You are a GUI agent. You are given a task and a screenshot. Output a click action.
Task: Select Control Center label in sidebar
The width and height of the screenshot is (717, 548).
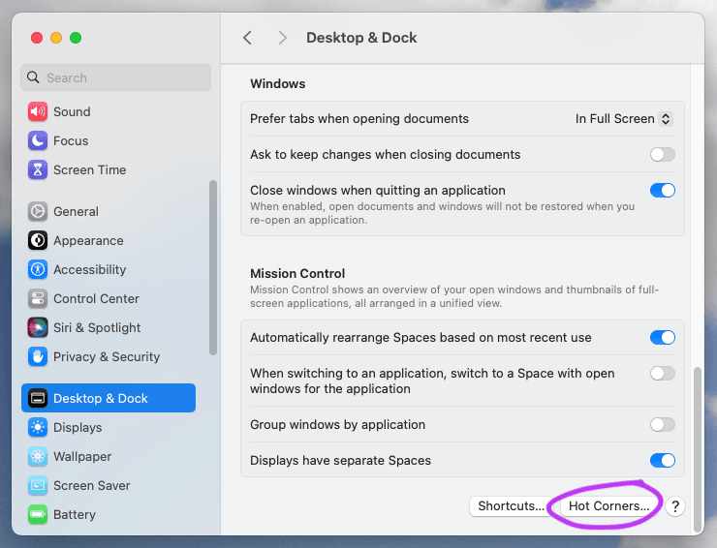click(96, 299)
